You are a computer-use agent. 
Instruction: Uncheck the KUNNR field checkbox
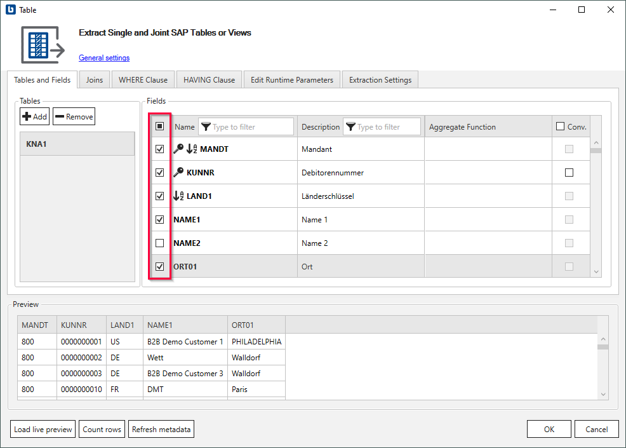click(x=160, y=173)
